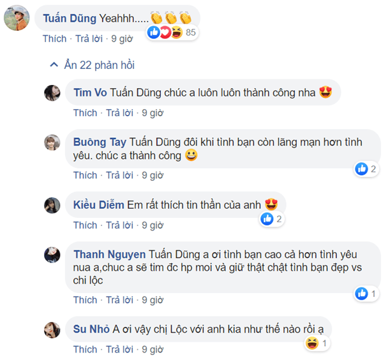Open Thanh Nguyen's avatar
The height and width of the screenshot is (364, 383).
(x=52, y=255)
